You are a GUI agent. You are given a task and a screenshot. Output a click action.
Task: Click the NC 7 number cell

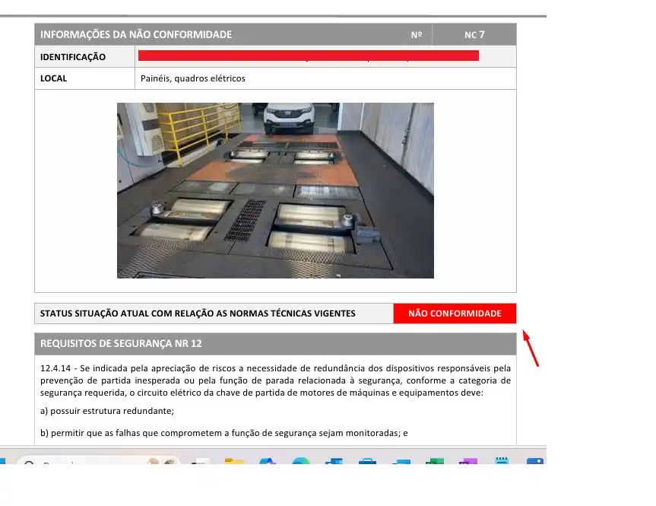point(474,34)
